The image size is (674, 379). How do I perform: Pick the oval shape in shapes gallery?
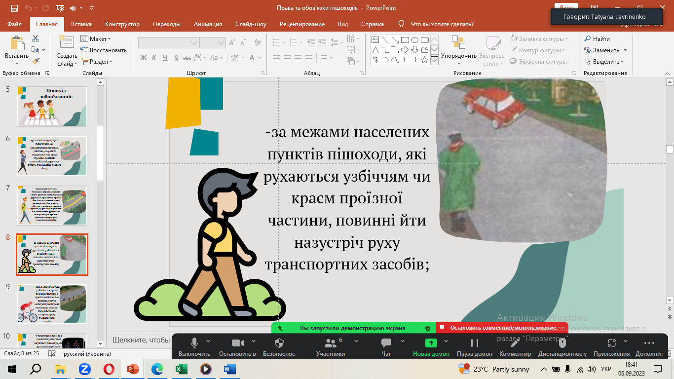tap(415, 40)
